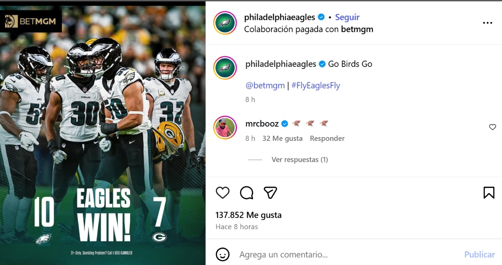
Task: Open the philadelphiaeagles profile picture
Action: (225, 23)
